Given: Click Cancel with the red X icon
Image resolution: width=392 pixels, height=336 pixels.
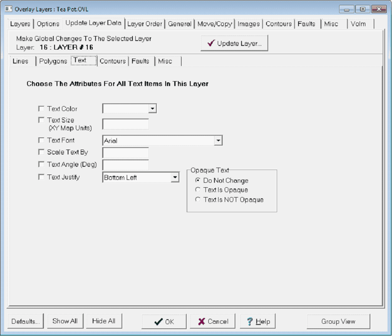Looking at the screenshot, I should [x=213, y=322].
